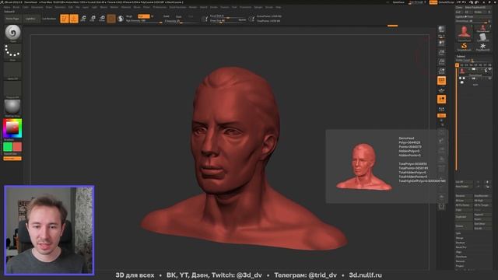498x280 pixels.
Task: Open LightBox from the top shelf
Action: coord(30,19)
